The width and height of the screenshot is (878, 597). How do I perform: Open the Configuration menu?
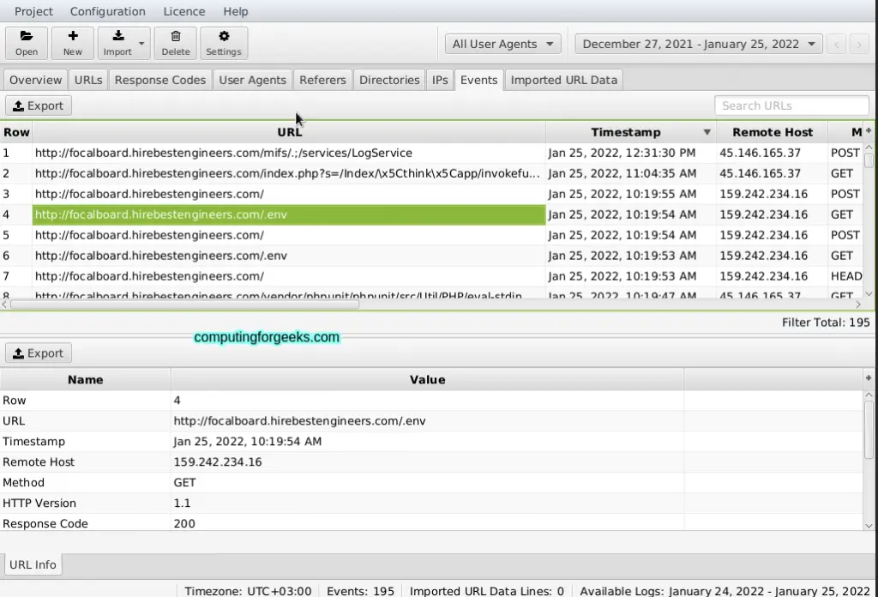pos(107,11)
